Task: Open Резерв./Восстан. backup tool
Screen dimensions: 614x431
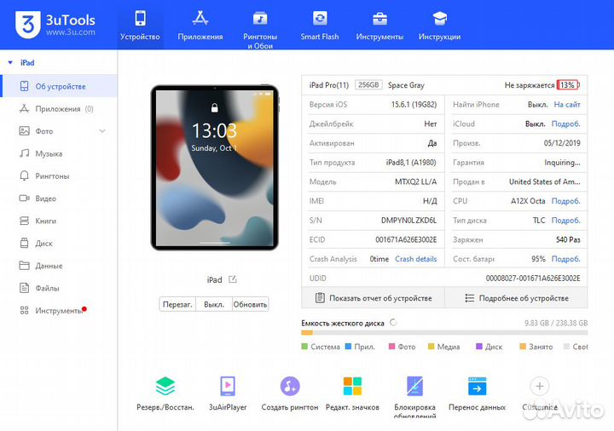Action: pos(165,394)
